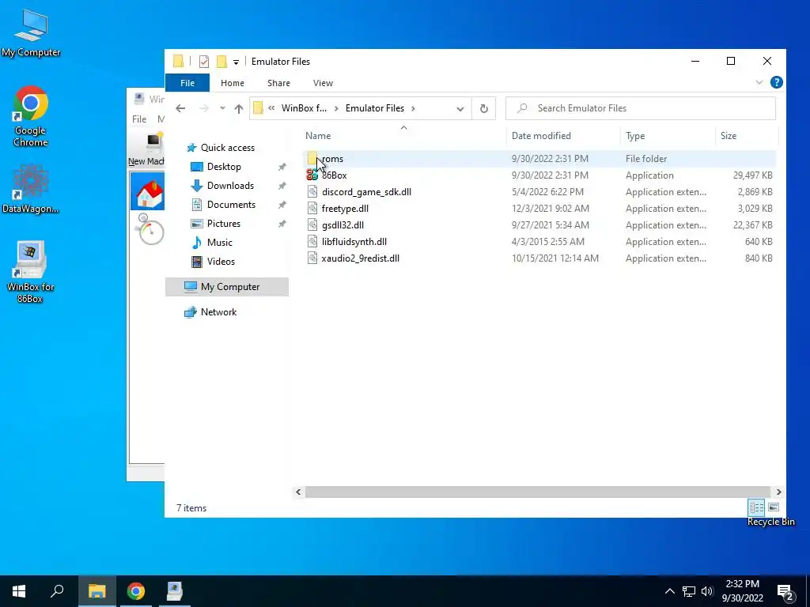This screenshot has width=810, height=607.
Task: Go up one folder level arrow
Action: 239,108
